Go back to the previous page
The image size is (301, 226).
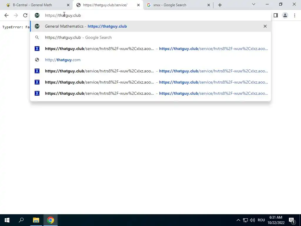pos(6,15)
